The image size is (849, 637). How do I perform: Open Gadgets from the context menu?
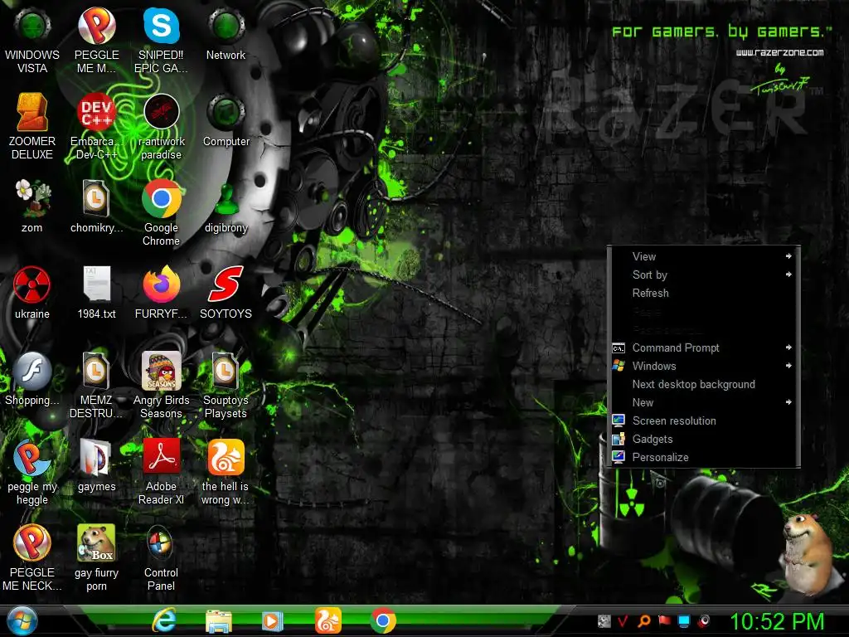pos(703,440)
